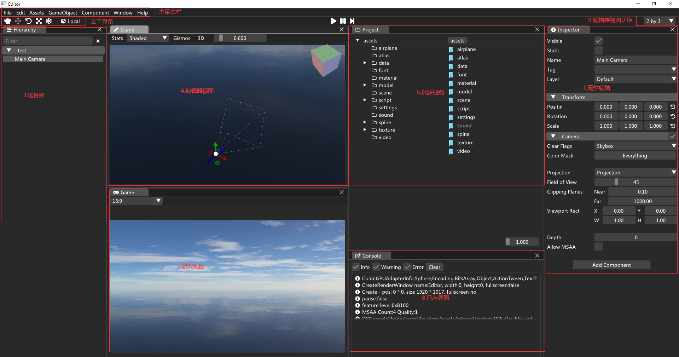Select the Rotate tool in toolbar
This screenshot has height=357, width=679.
(28, 21)
